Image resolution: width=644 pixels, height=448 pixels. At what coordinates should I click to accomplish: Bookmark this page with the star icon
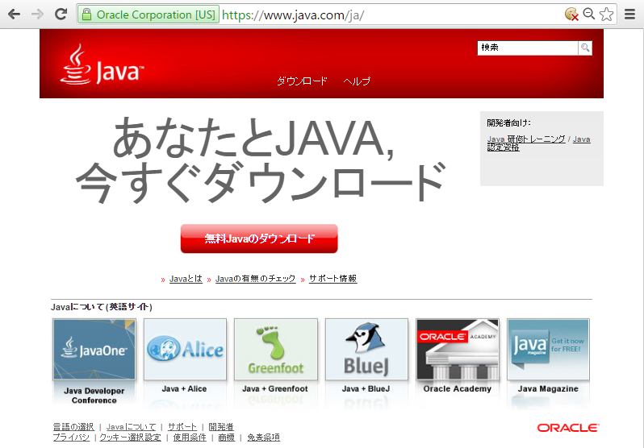pos(606,15)
